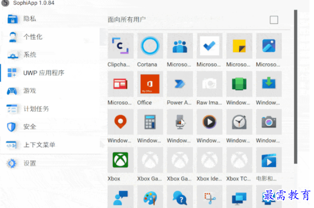Tick the 面向所有用户 checkbox
Image resolution: width=314 pixels, height=208 pixels.
tap(274, 20)
